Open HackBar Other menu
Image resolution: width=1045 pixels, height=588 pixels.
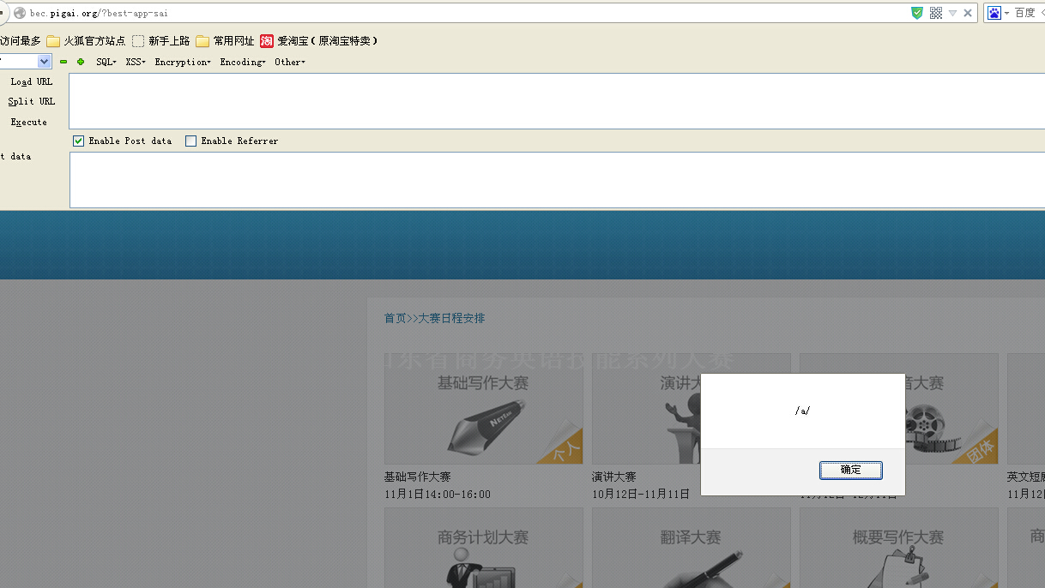coord(290,62)
